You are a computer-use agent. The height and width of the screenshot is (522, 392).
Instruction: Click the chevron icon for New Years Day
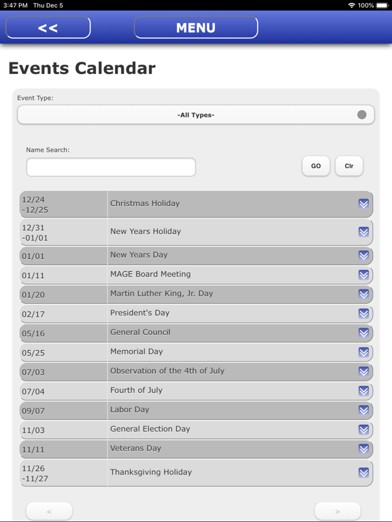coord(363,255)
